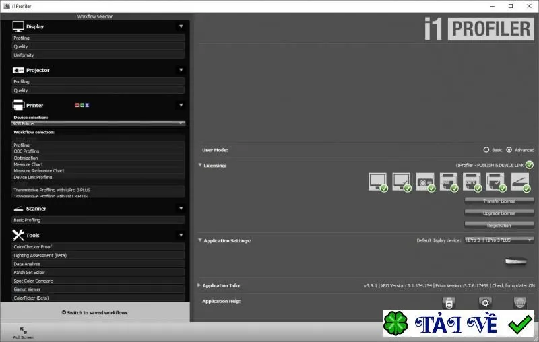Click the scanner license icon
This screenshot has width=539, height=342.
[519, 182]
